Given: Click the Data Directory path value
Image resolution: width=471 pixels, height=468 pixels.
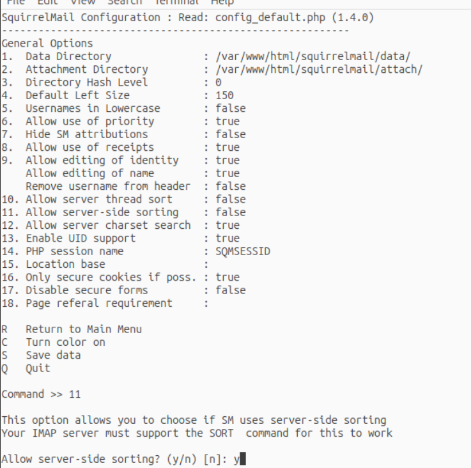Looking at the screenshot, I should pyautogui.click(x=313, y=56).
